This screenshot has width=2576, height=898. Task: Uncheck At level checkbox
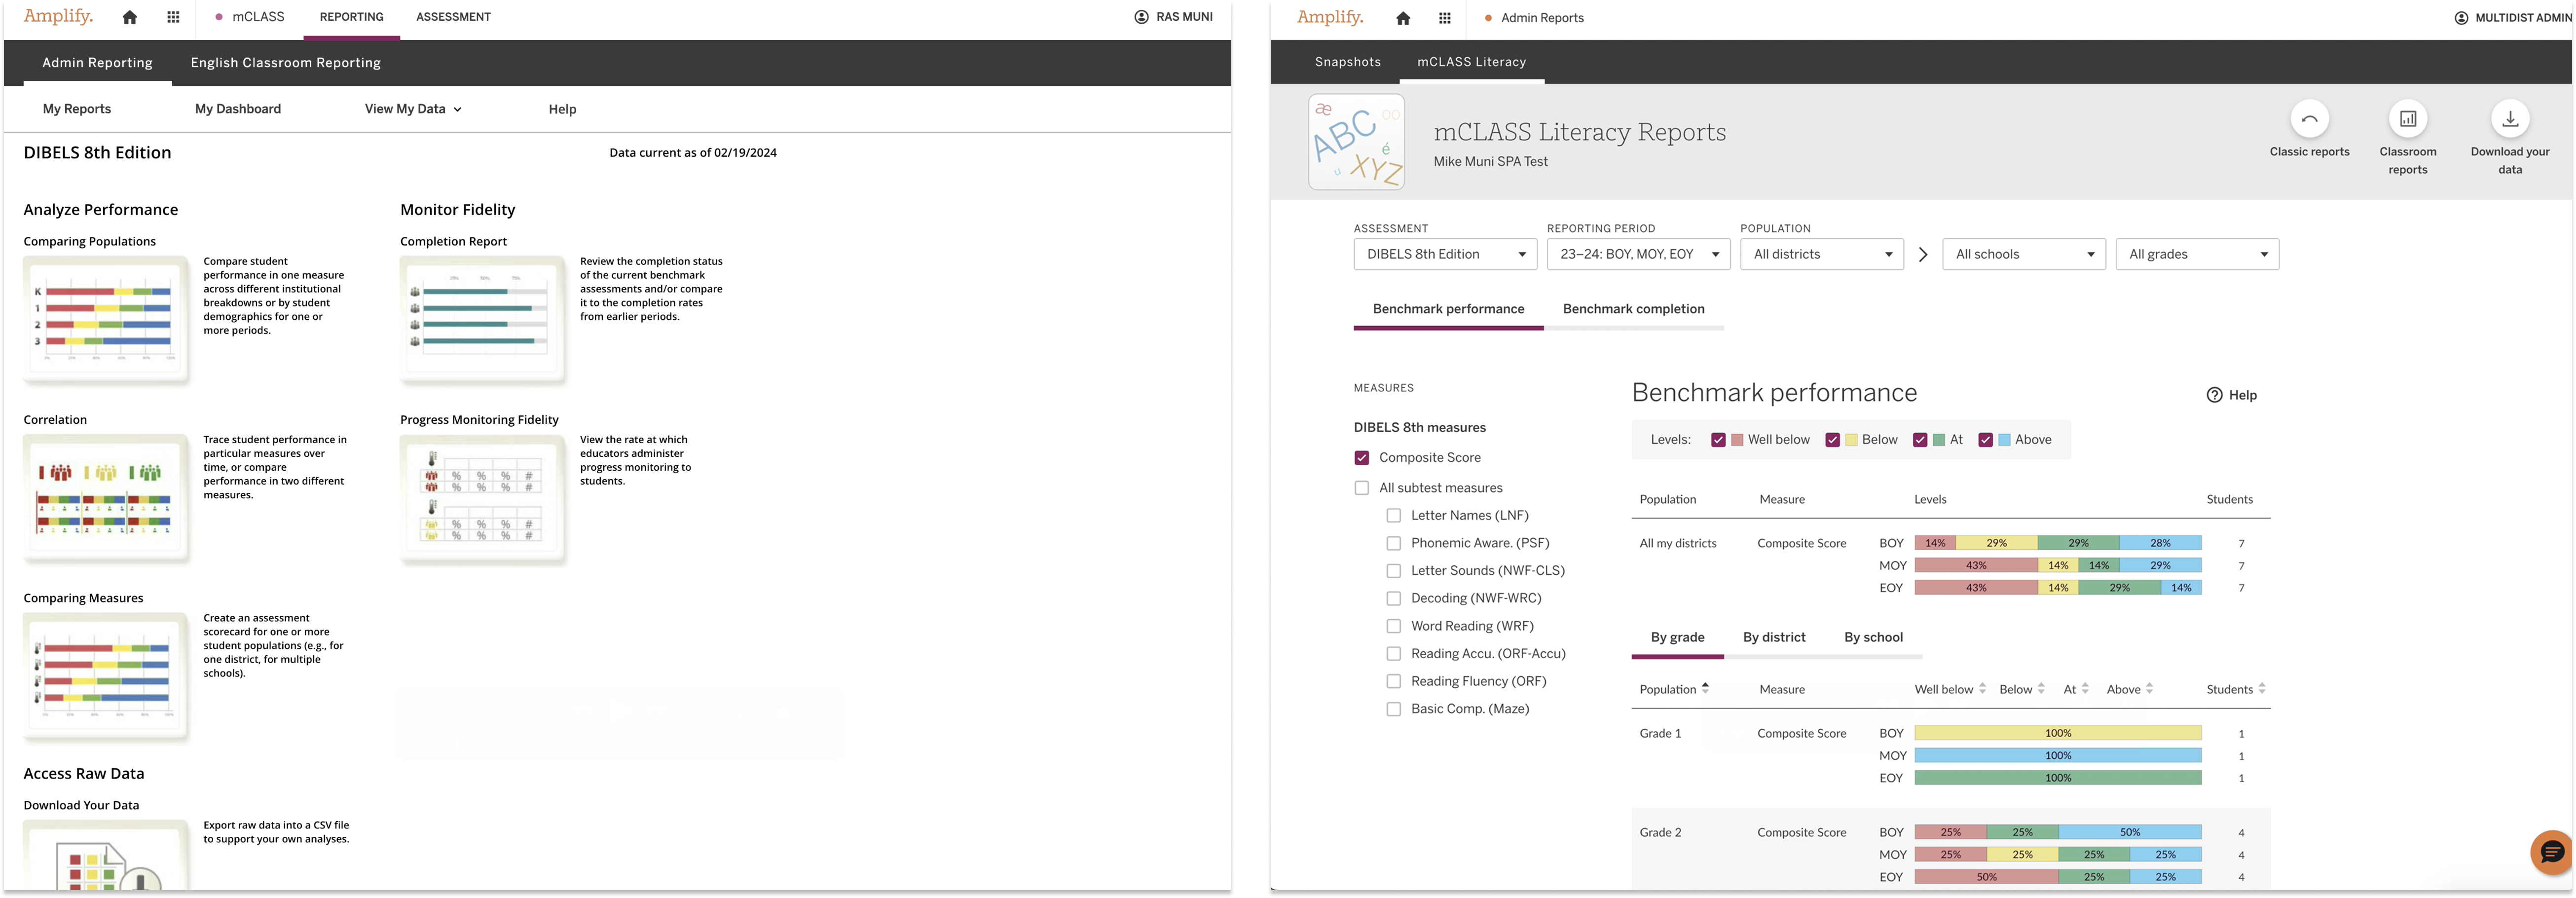pyautogui.click(x=1920, y=440)
